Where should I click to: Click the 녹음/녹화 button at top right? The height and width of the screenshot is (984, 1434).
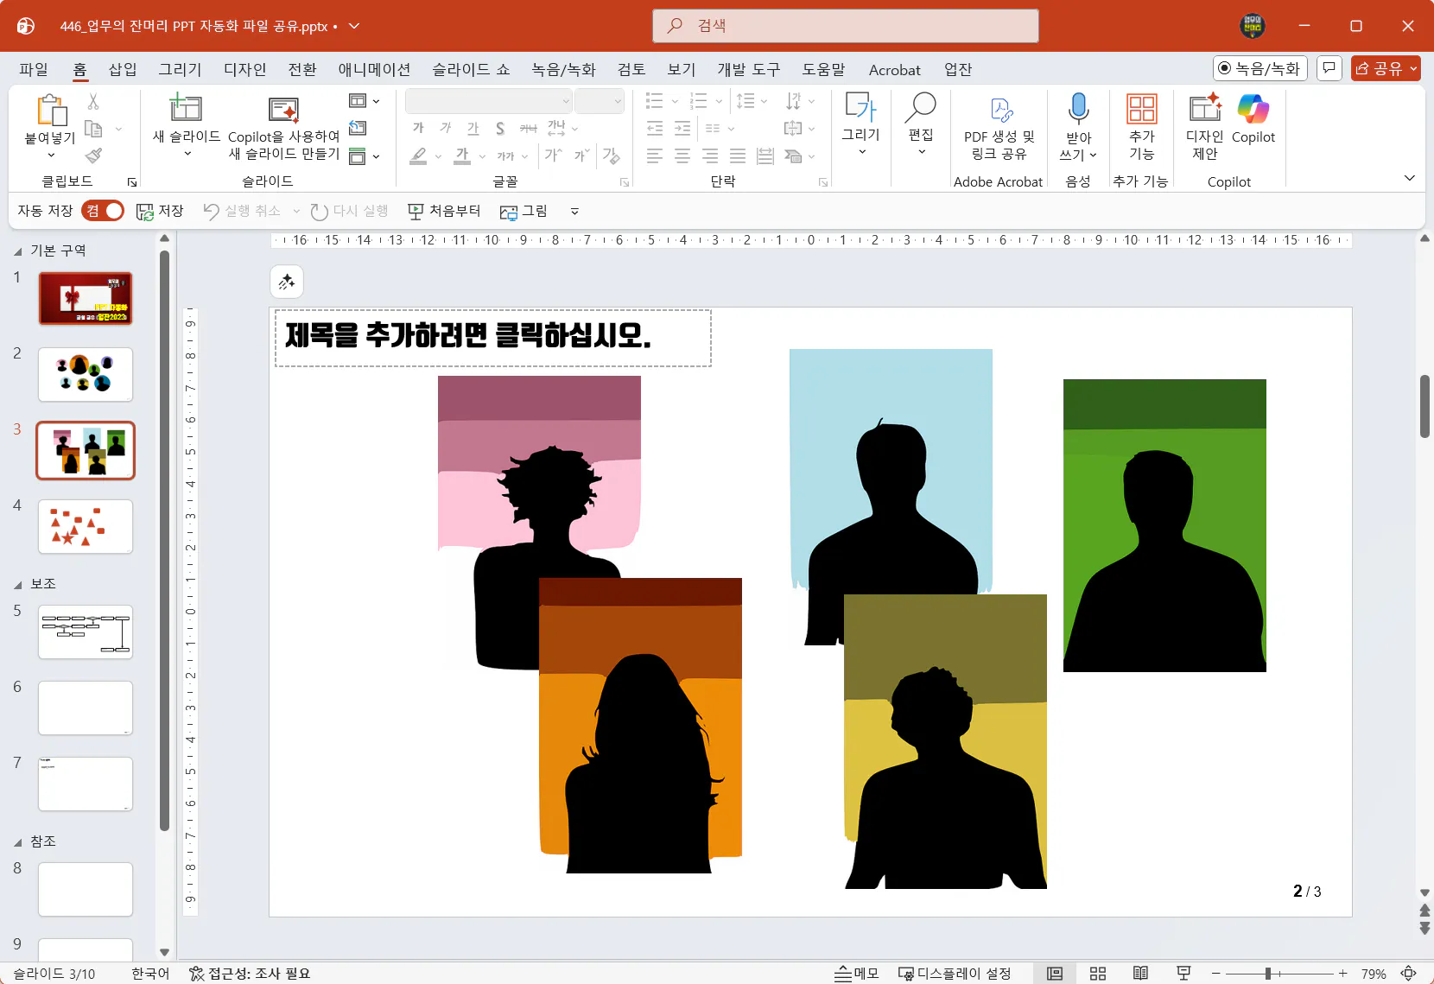pyautogui.click(x=1260, y=68)
